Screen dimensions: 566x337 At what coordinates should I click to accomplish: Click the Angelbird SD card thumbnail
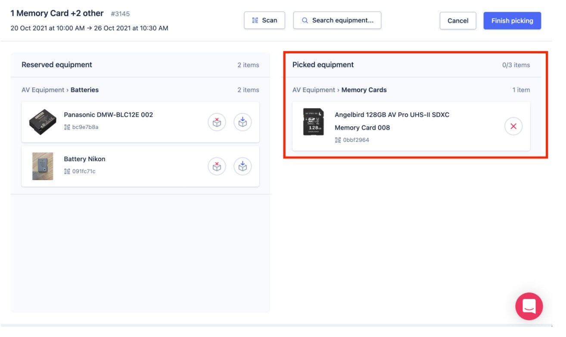click(313, 122)
